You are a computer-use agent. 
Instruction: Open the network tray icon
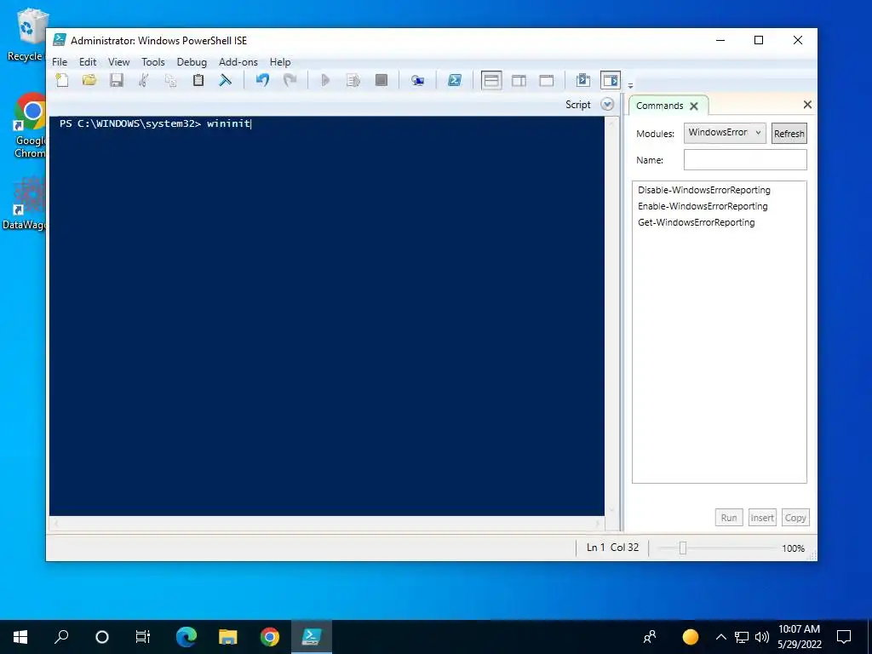point(742,637)
